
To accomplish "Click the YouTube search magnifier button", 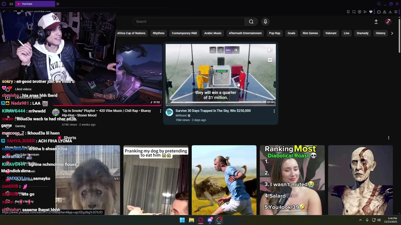I will (251, 22).
